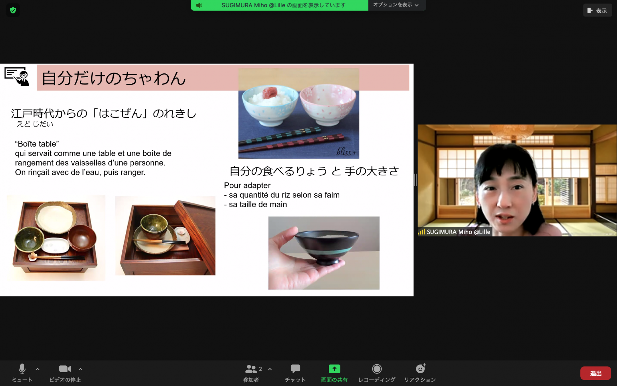Click the green encryption shield icon
Screen dimensions: 617x386
coord(13,10)
